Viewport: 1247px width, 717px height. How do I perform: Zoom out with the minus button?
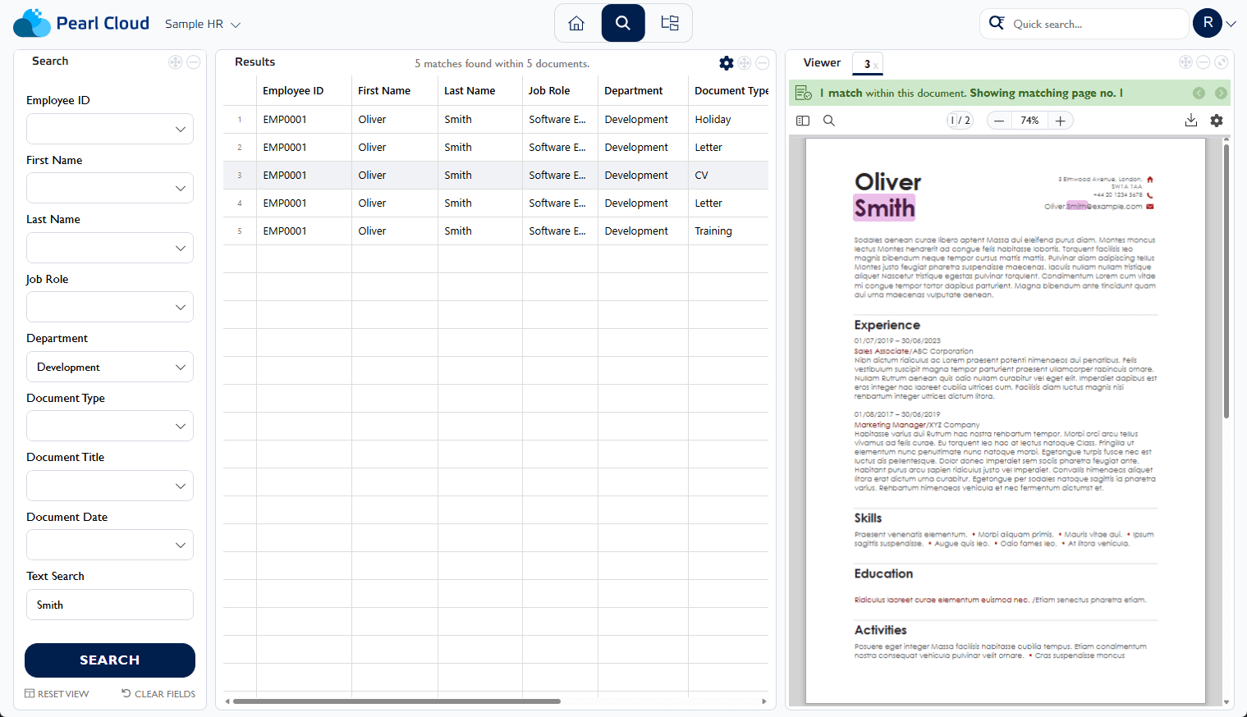click(999, 121)
